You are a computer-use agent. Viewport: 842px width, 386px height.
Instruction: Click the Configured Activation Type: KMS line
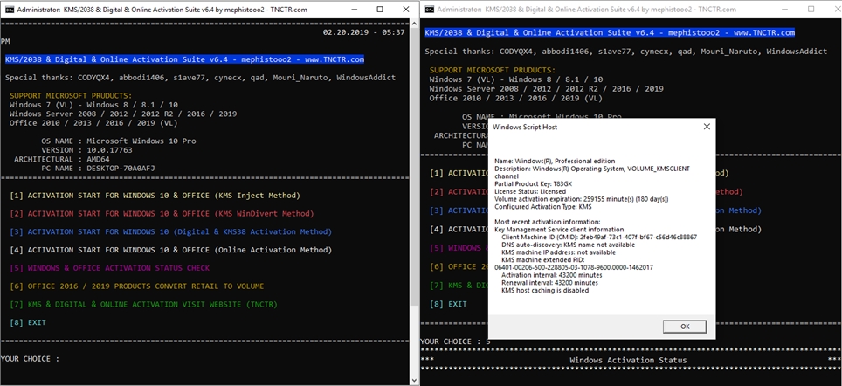click(x=543, y=207)
